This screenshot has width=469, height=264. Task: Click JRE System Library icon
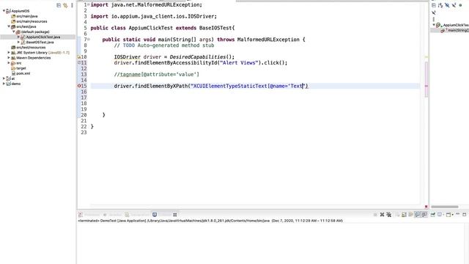pyautogui.click(x=13, y=53)
